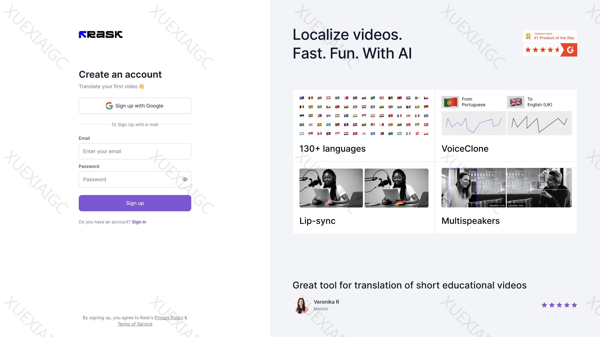This screenshot has width=600, height=337.
Task: Open the Privacy Policy link
Action: click(168, 318)
